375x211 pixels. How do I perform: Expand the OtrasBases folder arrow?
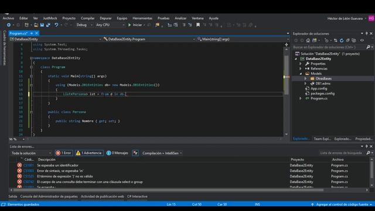305,79
